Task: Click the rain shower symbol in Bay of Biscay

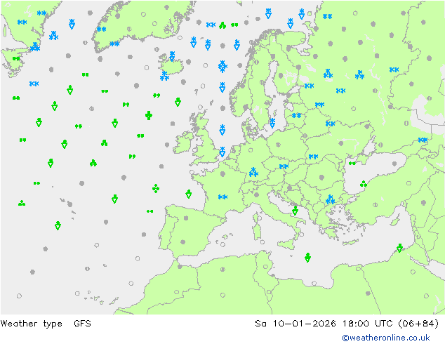Action: click(x=188, y=194)
